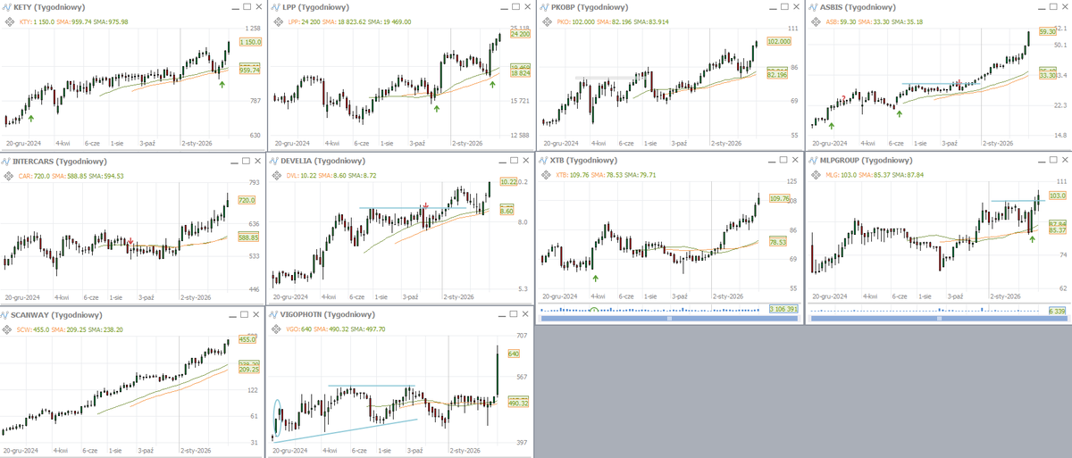Viewport: 1072px width, 458px height.
Task: Click the '109.76' price tag on XTB axis
Action: tap(780, 198)
